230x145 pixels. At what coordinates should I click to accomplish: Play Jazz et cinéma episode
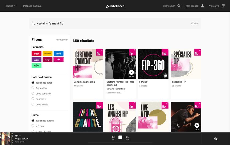coord(131,72)
